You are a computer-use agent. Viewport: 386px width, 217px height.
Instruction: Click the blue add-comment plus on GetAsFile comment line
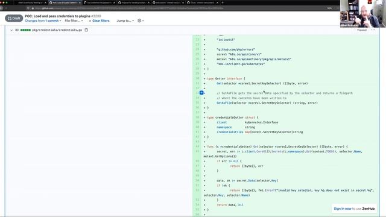201,93
